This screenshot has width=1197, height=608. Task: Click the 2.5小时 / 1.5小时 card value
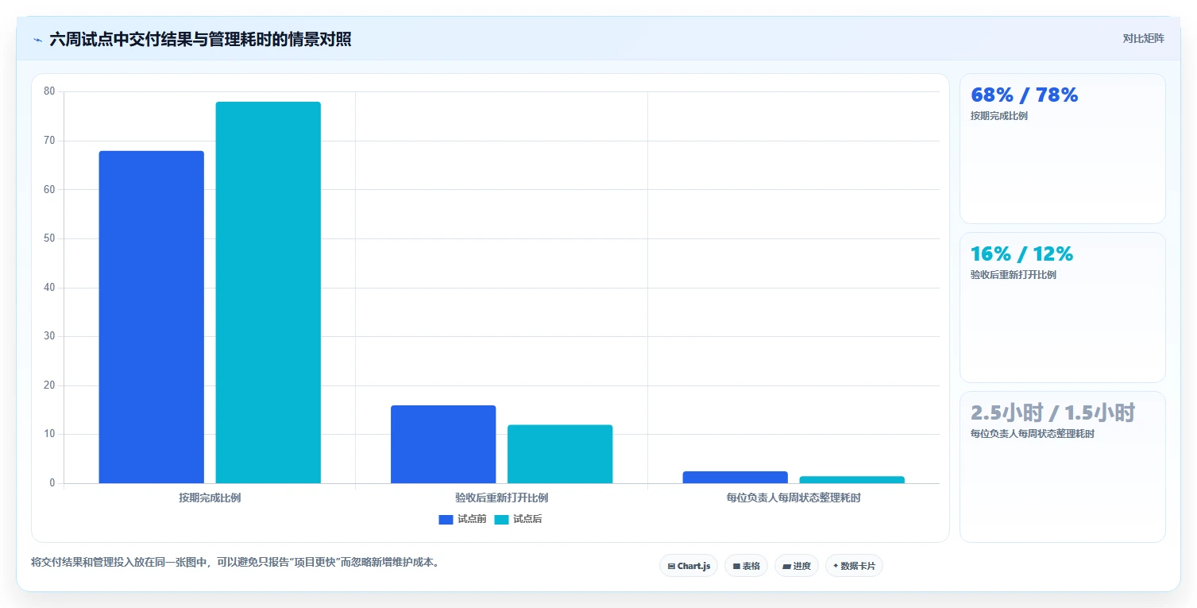pos(1053,412)
